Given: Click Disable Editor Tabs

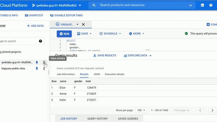Looking at the screenshot, I should pos(66,15).
